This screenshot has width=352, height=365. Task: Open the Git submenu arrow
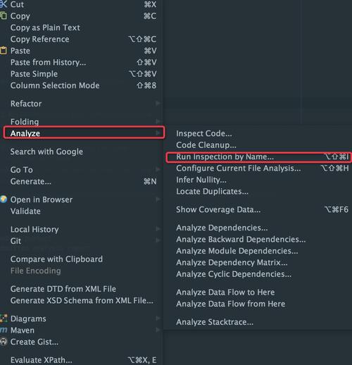coord(158,240)
